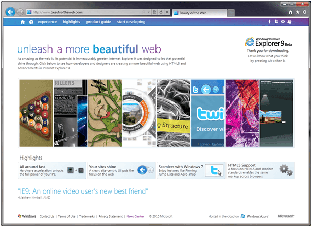The width and height of the screenshot is (312, 227).
Task: Click the gears icon in HTML5 Support
Action: [286, 170]
